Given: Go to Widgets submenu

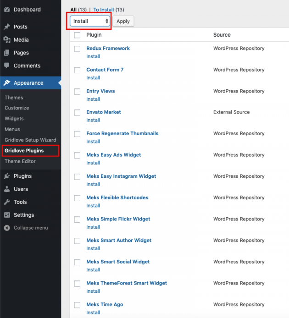Looking at the screenshot, I should 14,119.
